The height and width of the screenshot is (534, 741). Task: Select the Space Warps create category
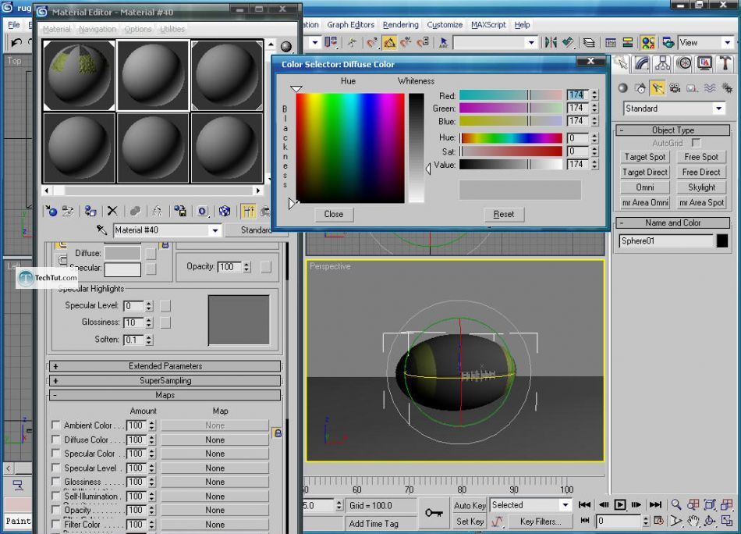tap(710, 88)
